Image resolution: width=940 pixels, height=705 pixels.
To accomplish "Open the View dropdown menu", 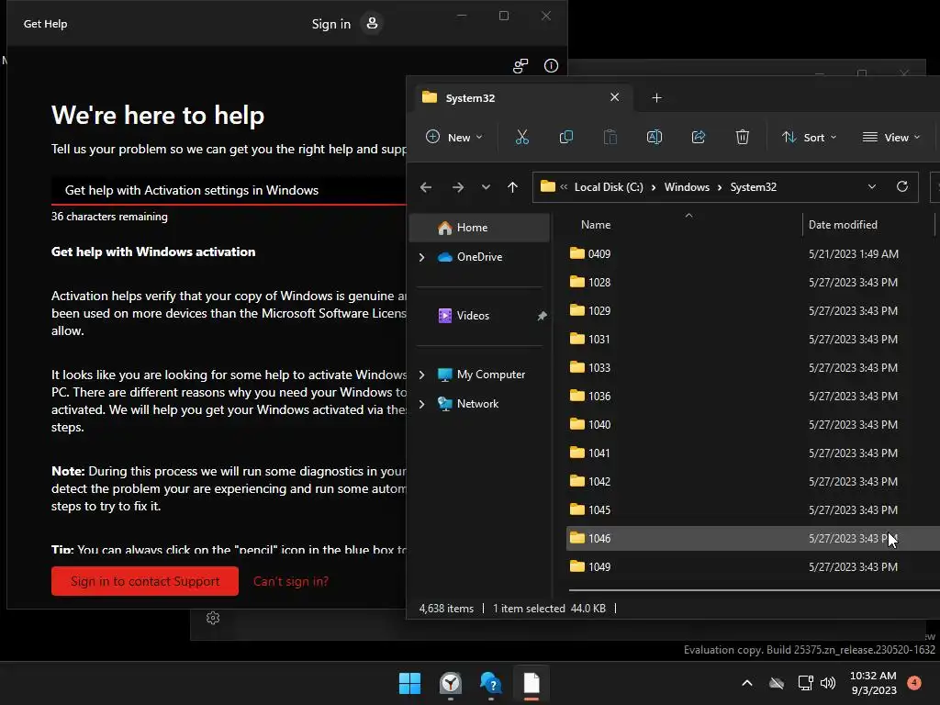I will pos(890,138).
